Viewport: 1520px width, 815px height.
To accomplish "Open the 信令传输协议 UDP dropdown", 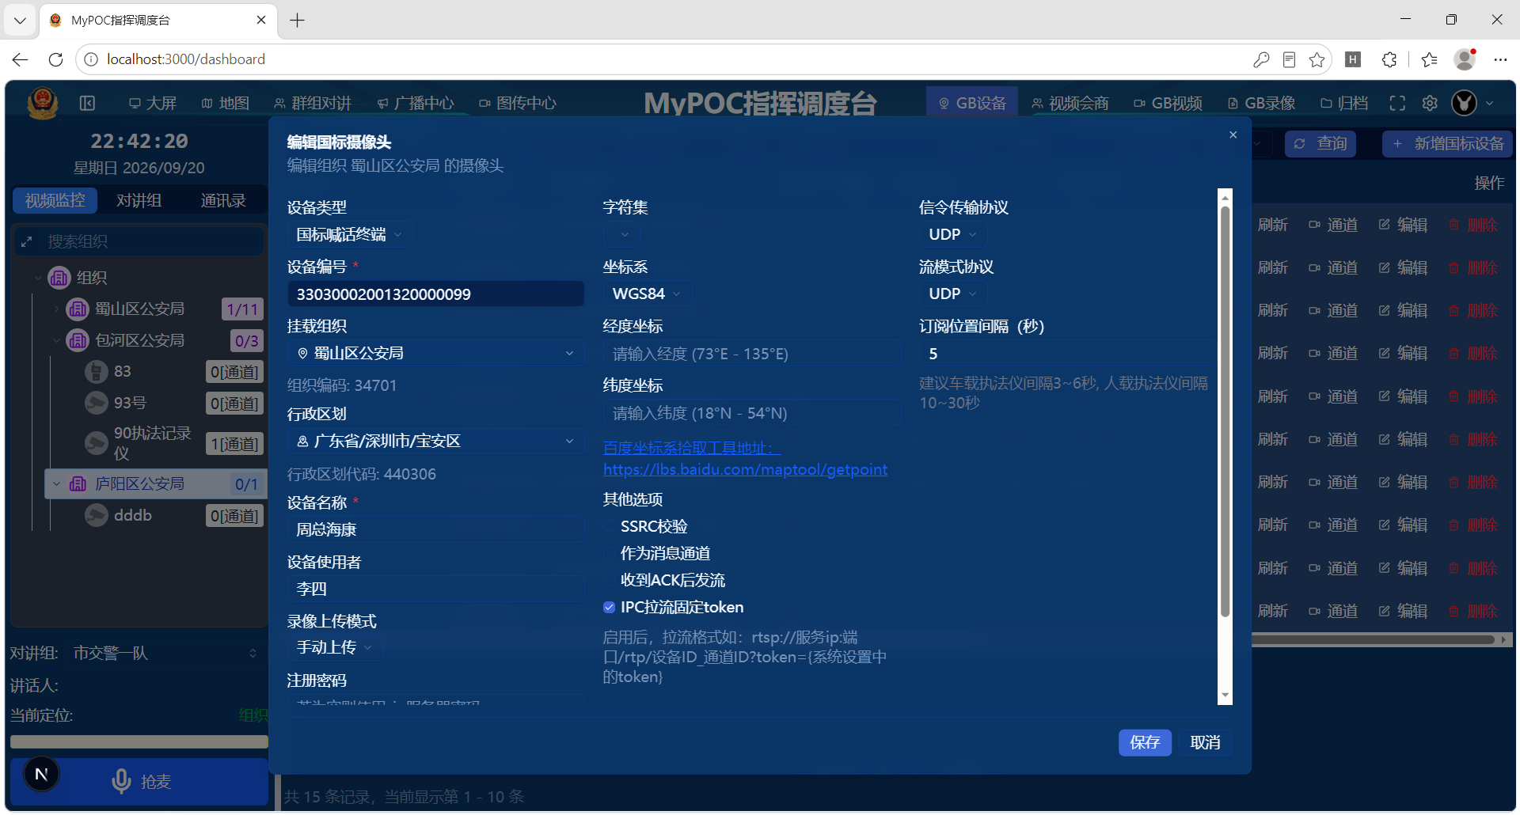I will pyautogui.click(x=953, y=234).
